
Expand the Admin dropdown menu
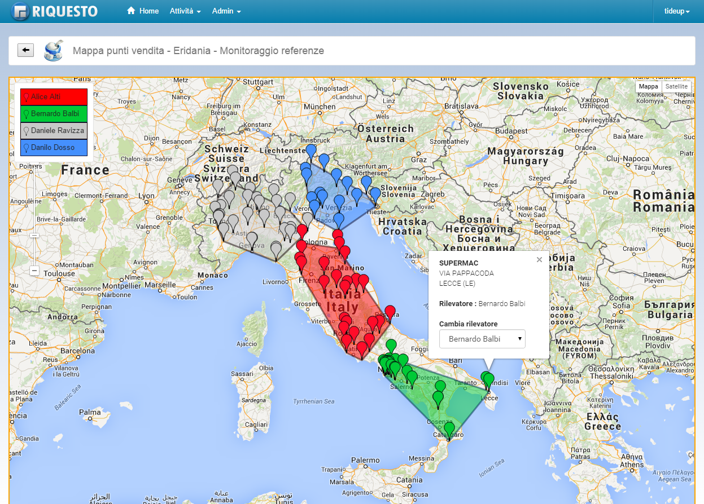(226, 11)
